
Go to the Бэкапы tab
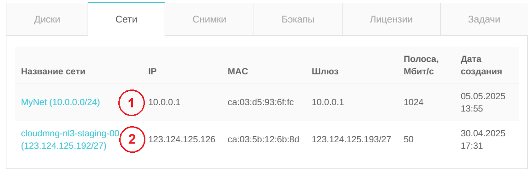point(298,19)
